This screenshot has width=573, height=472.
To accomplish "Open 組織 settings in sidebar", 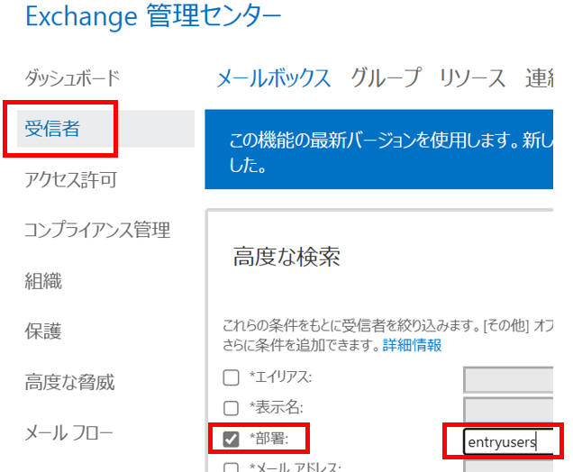I will [43, 280].
